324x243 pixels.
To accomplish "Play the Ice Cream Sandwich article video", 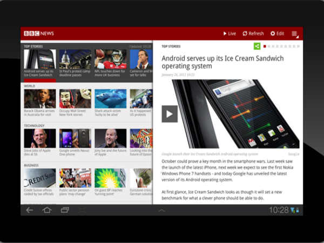I will (170, 114).
